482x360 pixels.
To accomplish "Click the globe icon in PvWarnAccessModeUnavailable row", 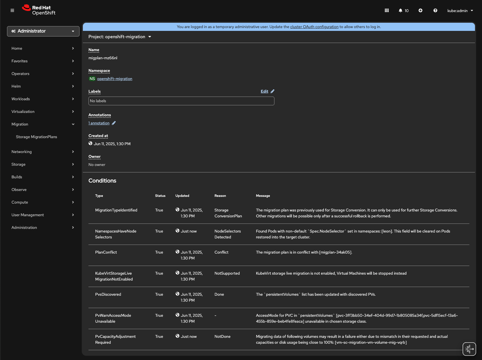I will click(178, 315).
